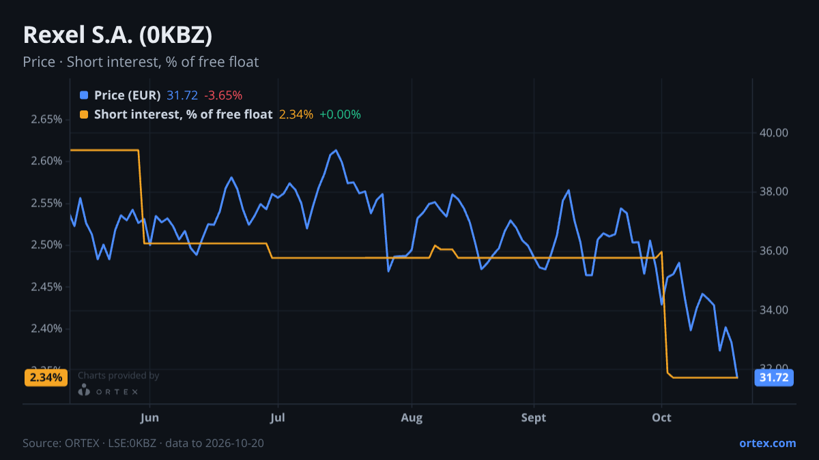This screenshot has width=819, height=460.
Task: Click the Jun x-axis label
Action: pos(149,418)
